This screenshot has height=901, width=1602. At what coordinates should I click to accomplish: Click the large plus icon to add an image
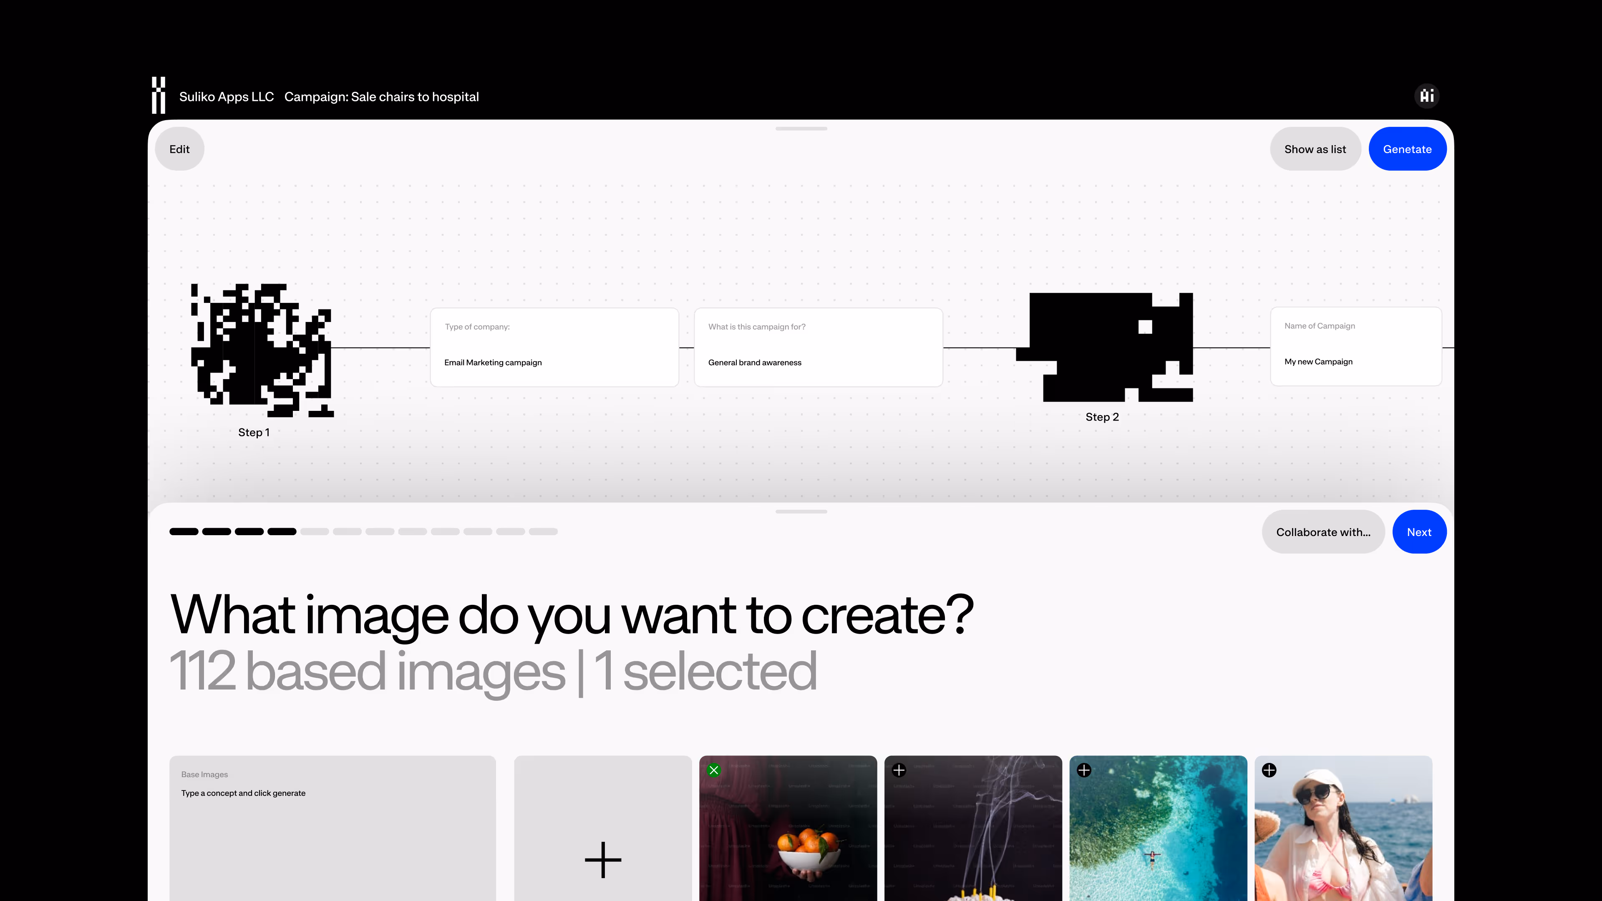click(x=602, y=860)
